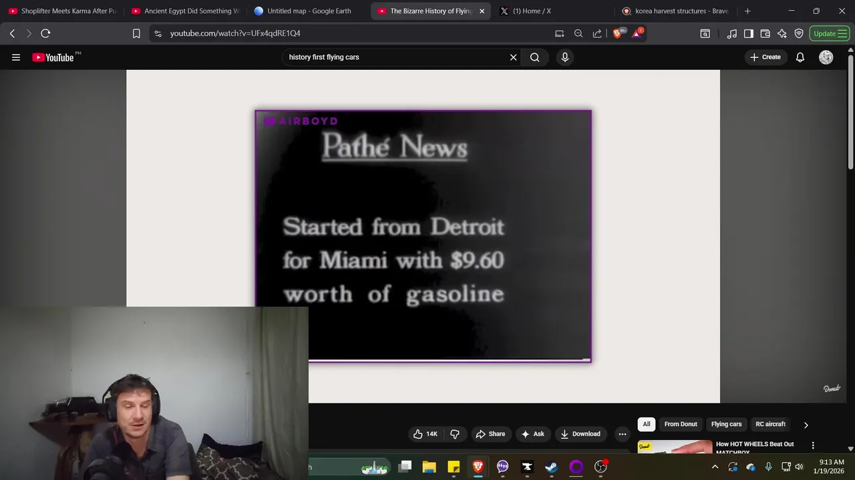Open the Brave Wallet icon

click(765, 33)
